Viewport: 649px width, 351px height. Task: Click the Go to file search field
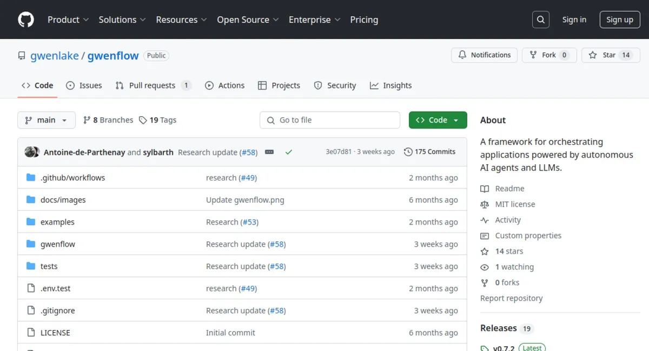tap(330, 120)
